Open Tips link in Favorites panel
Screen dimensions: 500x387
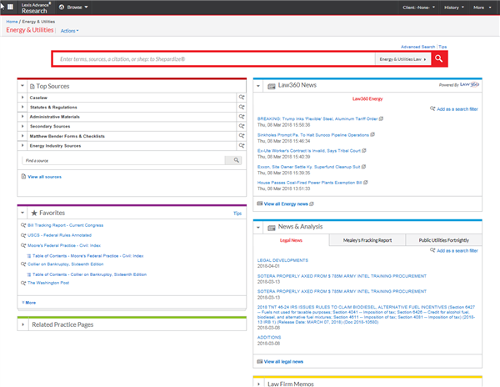(x=237, y=214)
